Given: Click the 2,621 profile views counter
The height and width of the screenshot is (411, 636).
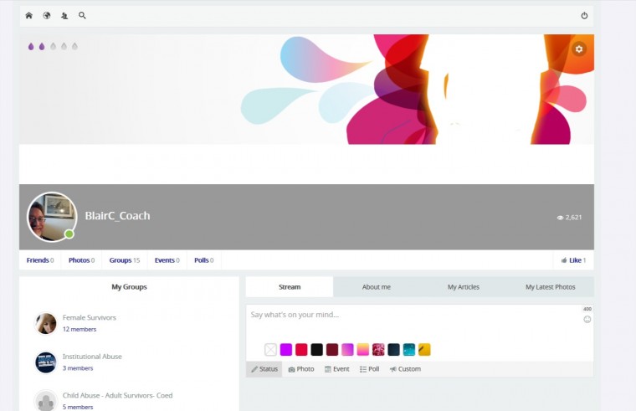Looking at the screenshot, I should coord(570,217).
